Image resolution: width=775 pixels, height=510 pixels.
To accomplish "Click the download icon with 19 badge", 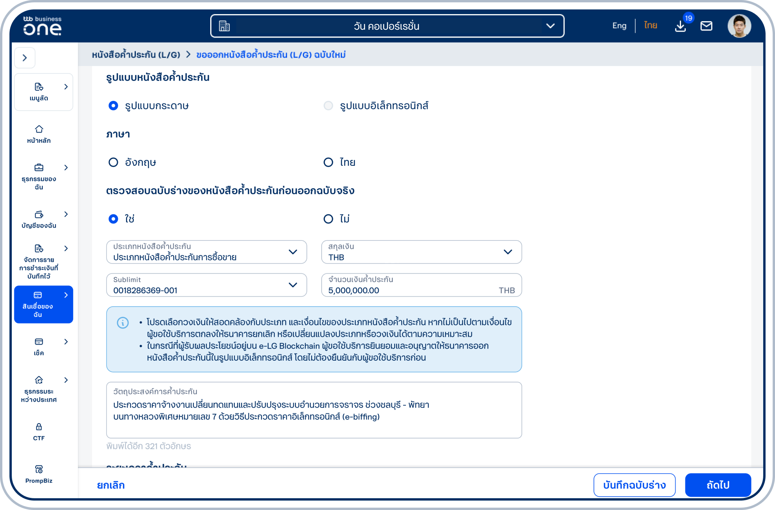I will tap(680, 26).
